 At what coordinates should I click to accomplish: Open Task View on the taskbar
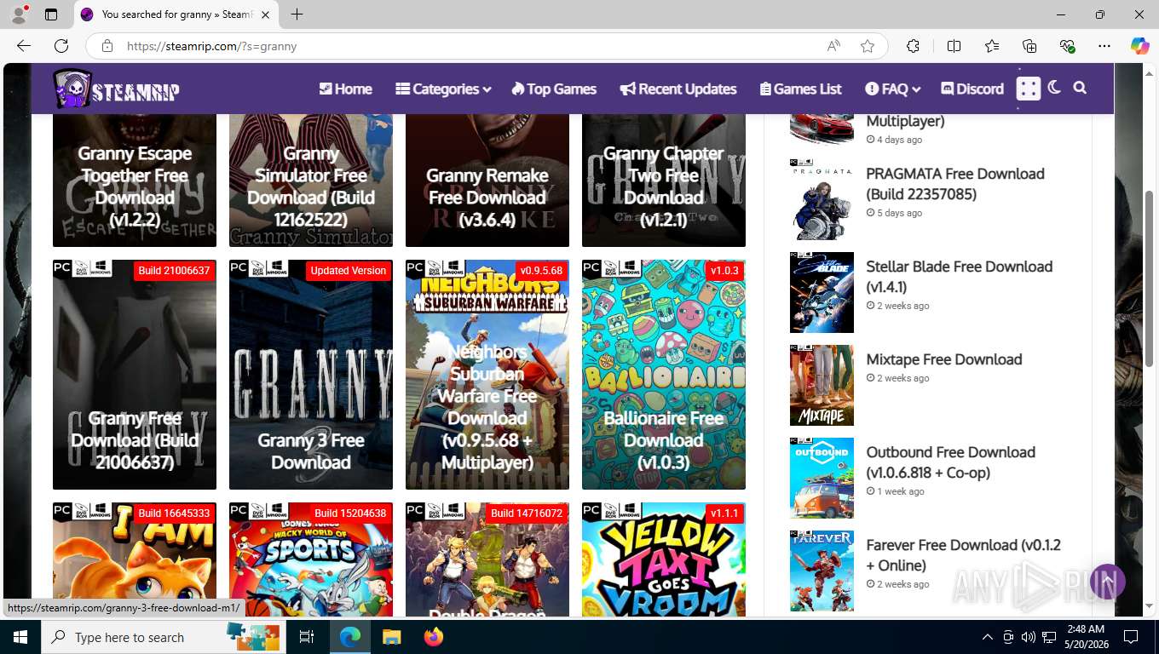[x=307, y=637]
